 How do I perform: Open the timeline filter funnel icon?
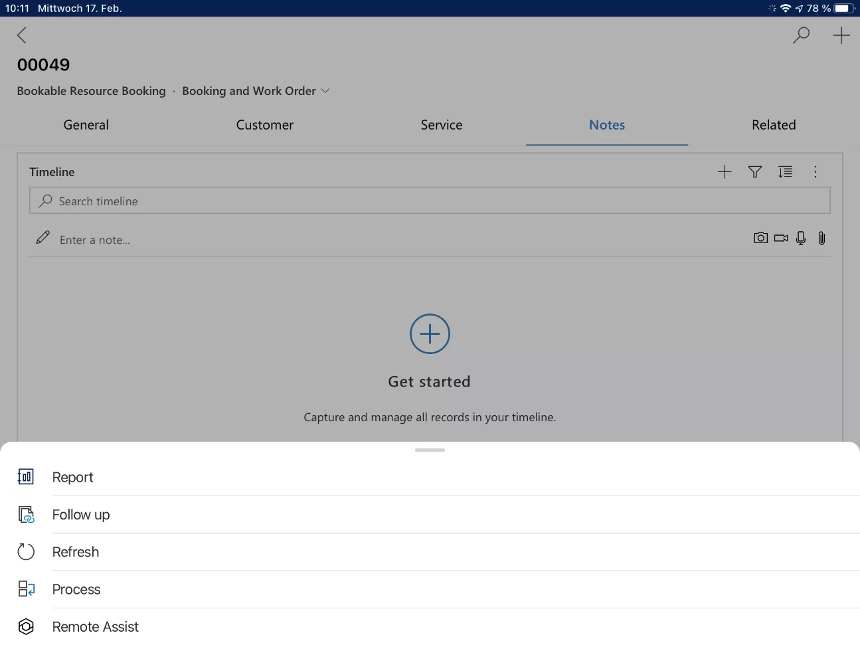click(754, 172)
